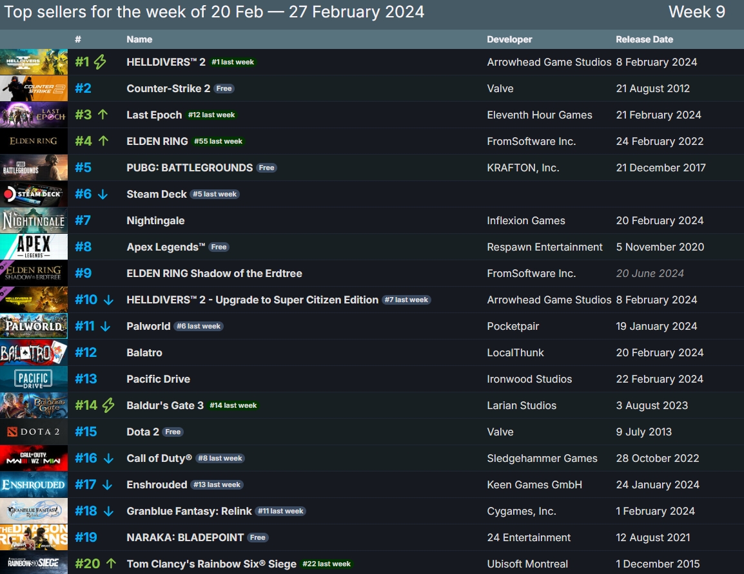744x574 pixels.
Task: Open the Shadow of the Erdtree thumbnail
Action: point(34,273)
